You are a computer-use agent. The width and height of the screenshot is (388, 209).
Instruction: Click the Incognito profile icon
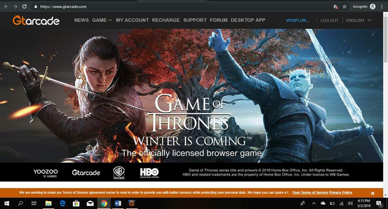373,7
